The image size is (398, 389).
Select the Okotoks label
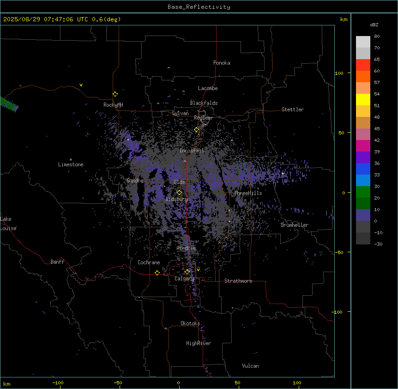tap(190, 323)
